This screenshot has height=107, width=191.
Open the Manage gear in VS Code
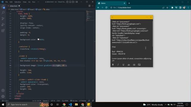click(x=3, y=96)
